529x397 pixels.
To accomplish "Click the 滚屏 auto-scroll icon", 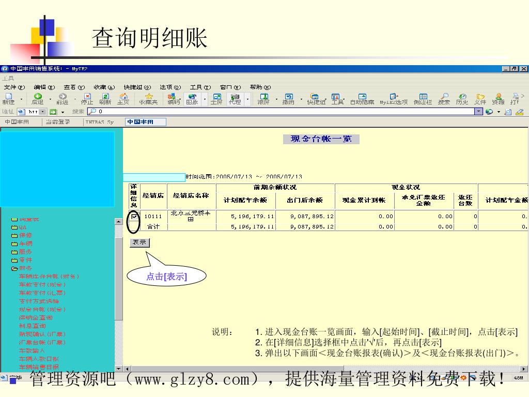I will pyautogui.click(x=263, y=99).
